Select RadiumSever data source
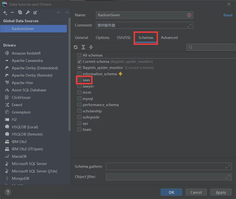 point(34,29)
